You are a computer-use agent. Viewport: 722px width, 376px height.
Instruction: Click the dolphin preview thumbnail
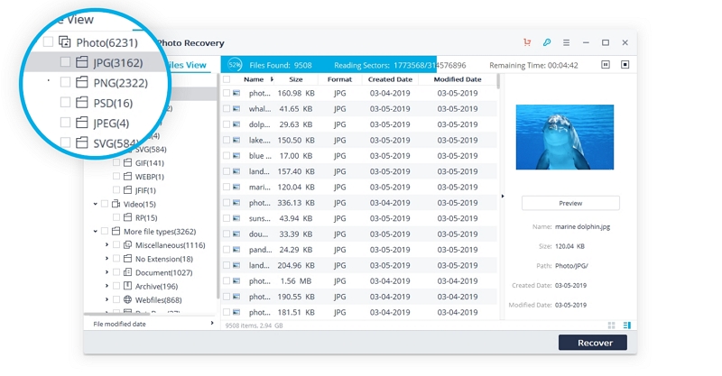[564, 137]
